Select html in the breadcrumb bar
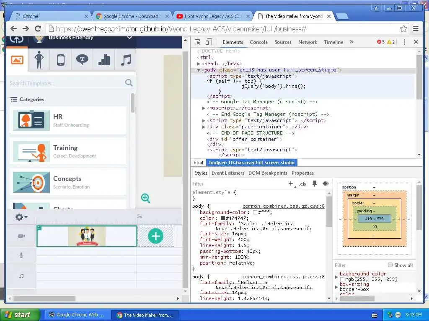Viewport: 429px width, 321px height. pos(198,163)
